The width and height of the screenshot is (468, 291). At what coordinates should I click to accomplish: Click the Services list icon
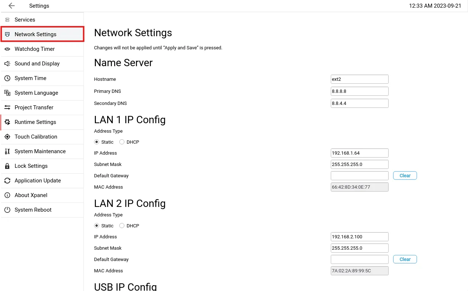pyautogui.click(x=7, y=20)
